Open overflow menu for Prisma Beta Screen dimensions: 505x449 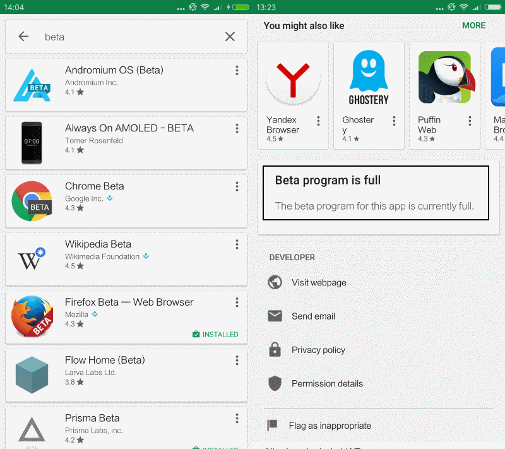(237, 419)
